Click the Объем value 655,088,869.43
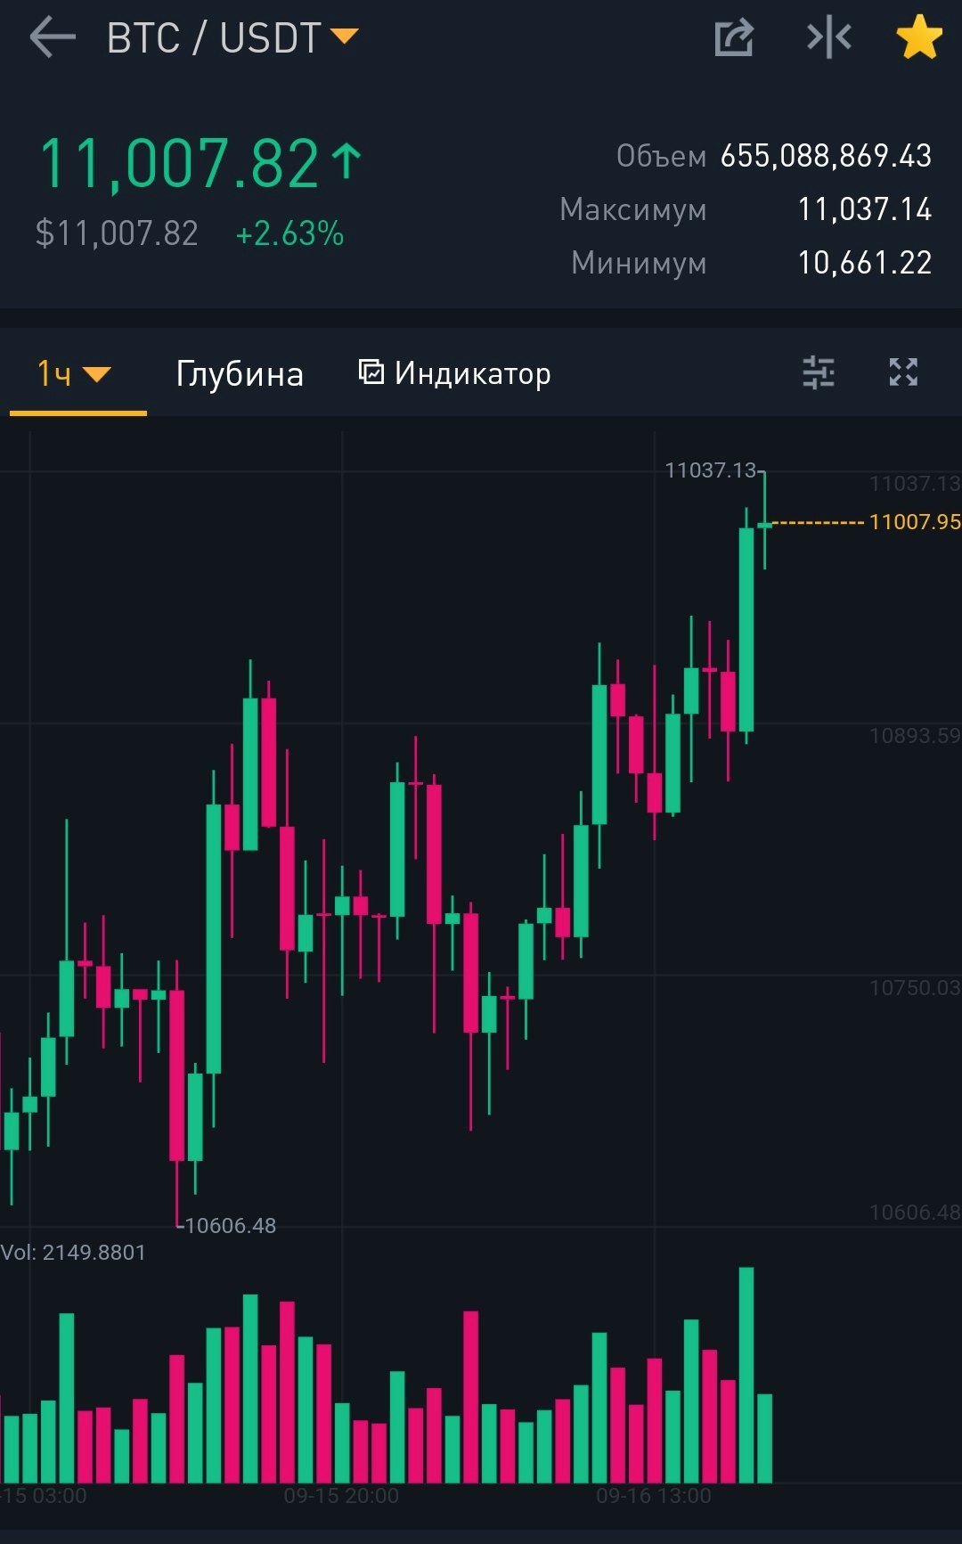Screen dimensions: 962x1544 [826, 156]
